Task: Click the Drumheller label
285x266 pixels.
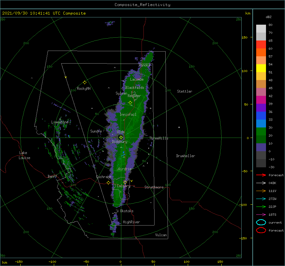Action: click(186, 156)
